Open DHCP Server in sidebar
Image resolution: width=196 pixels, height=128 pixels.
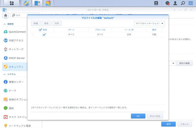pos(15,58)
